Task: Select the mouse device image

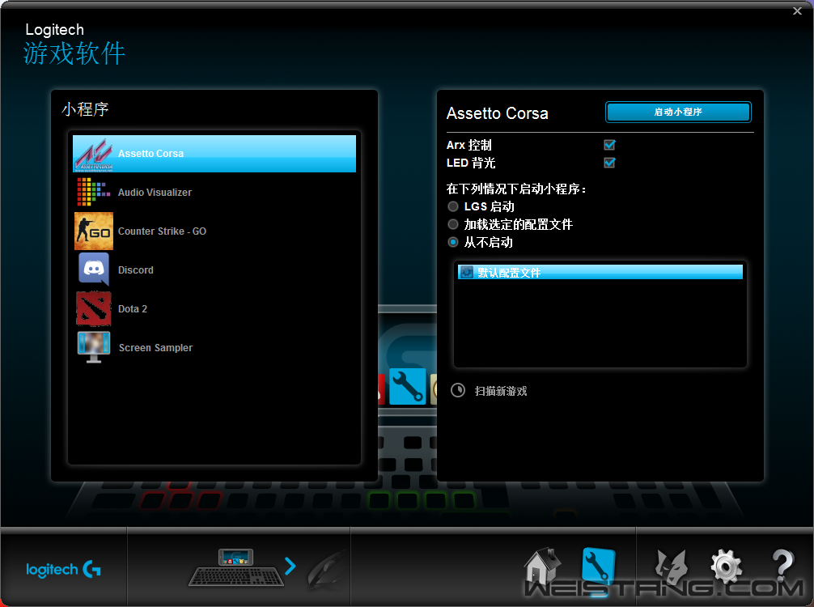Action: pyautogui.click(x=326, y=570)
